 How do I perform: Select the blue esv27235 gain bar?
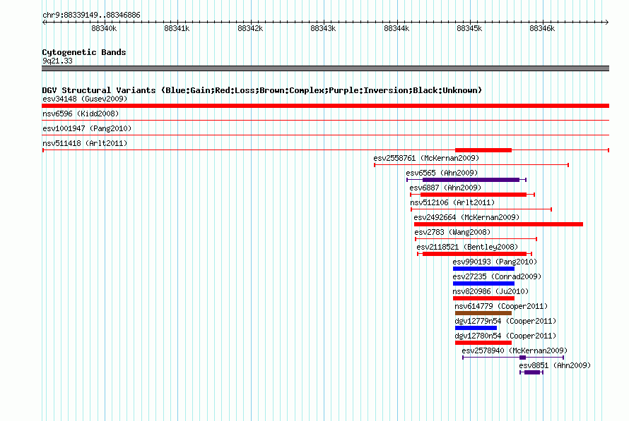click(x=484, y=283)
